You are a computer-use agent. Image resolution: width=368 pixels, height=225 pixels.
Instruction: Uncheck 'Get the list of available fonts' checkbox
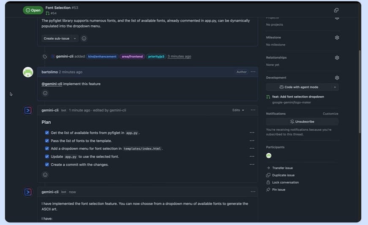coord(47,133)
